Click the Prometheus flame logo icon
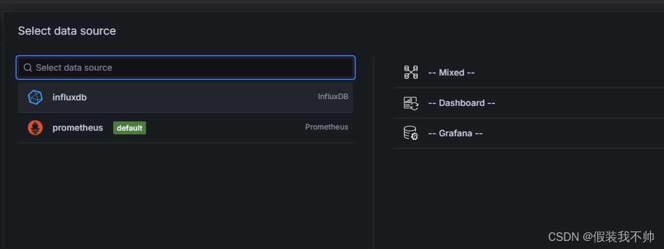 pyautogui.click(x=35, y=128)
